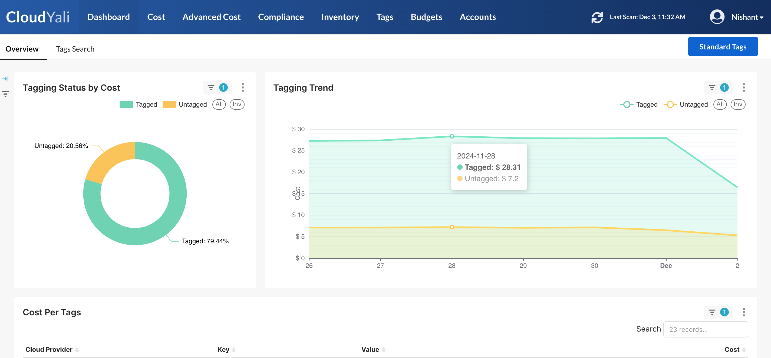Open more options for Tagging Trend

point(743,87)
